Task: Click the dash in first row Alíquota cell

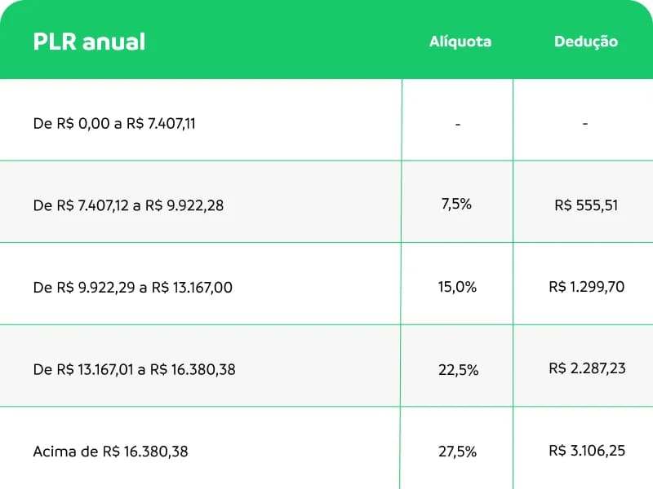Action: pos(458,124)
